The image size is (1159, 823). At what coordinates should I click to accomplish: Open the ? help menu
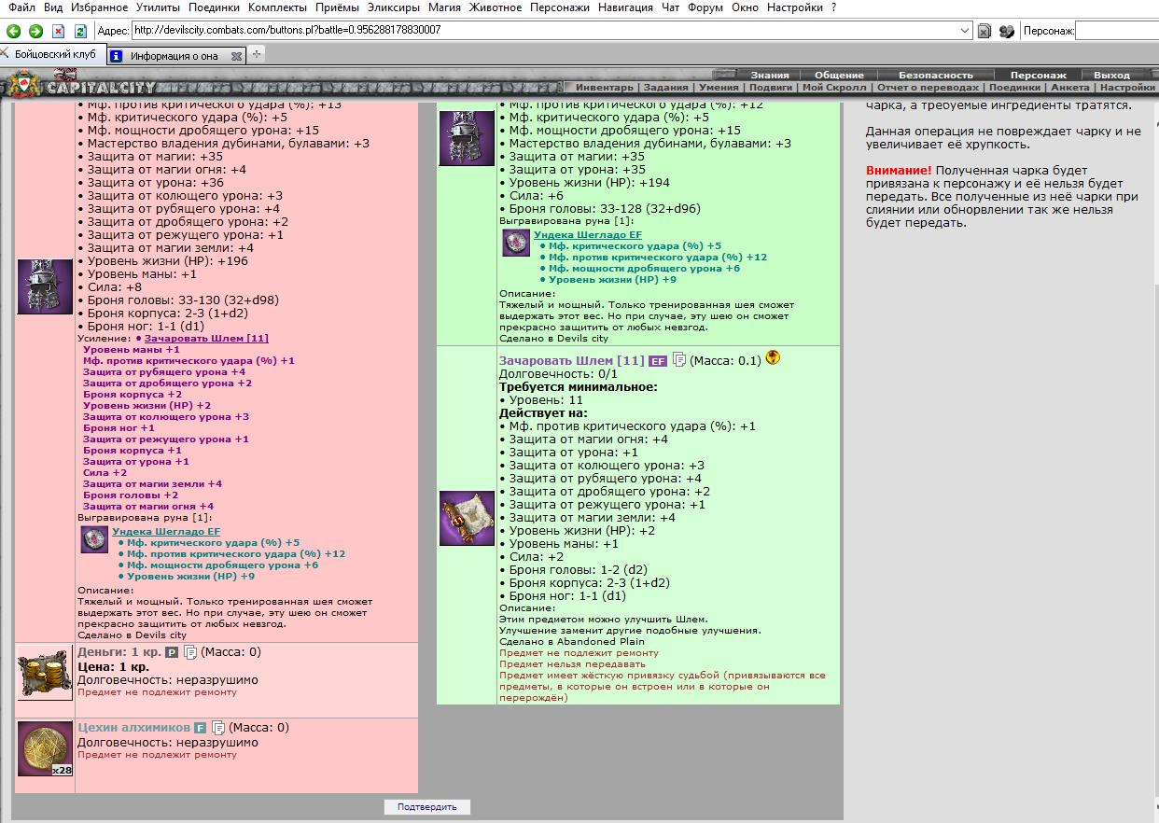(x=833, y=7)
